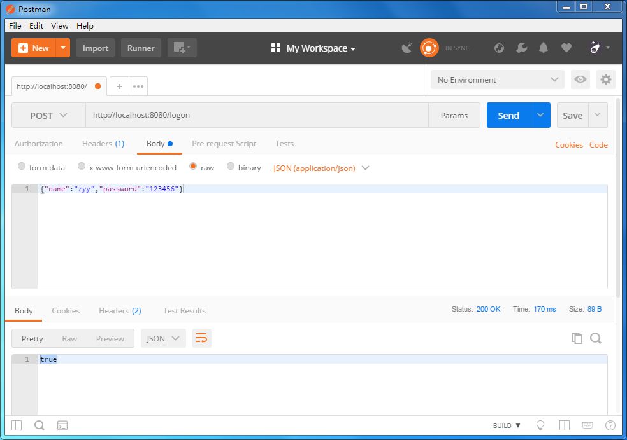The image size is (627, 440).
Task: Select binary body type radio
Action: click(230, 166)
